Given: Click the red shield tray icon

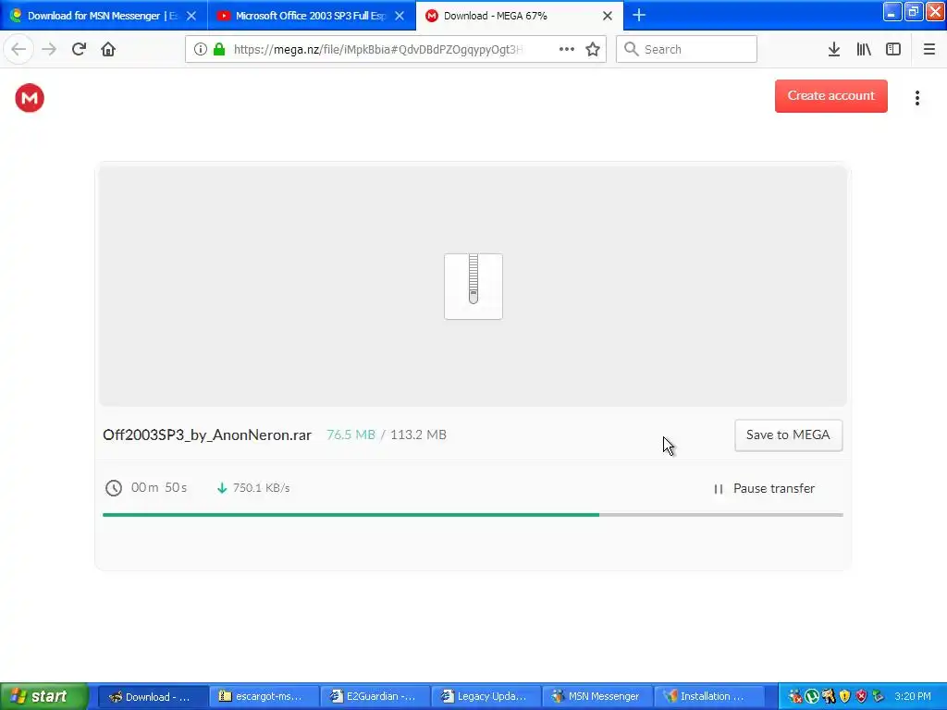Looking at the screenshot, I should click(x=861, y=696).
